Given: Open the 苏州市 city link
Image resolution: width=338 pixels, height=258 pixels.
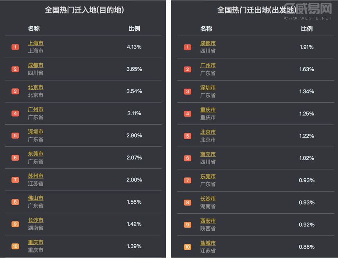Looking at the screenshot, I should coord(36,176).
